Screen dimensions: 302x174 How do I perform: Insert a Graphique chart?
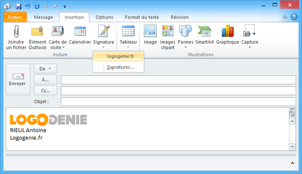coord(227,35)
